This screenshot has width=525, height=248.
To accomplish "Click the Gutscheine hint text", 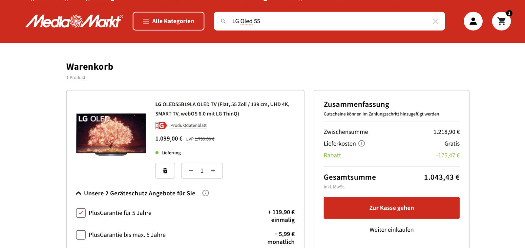I will [x=381, y=114].
